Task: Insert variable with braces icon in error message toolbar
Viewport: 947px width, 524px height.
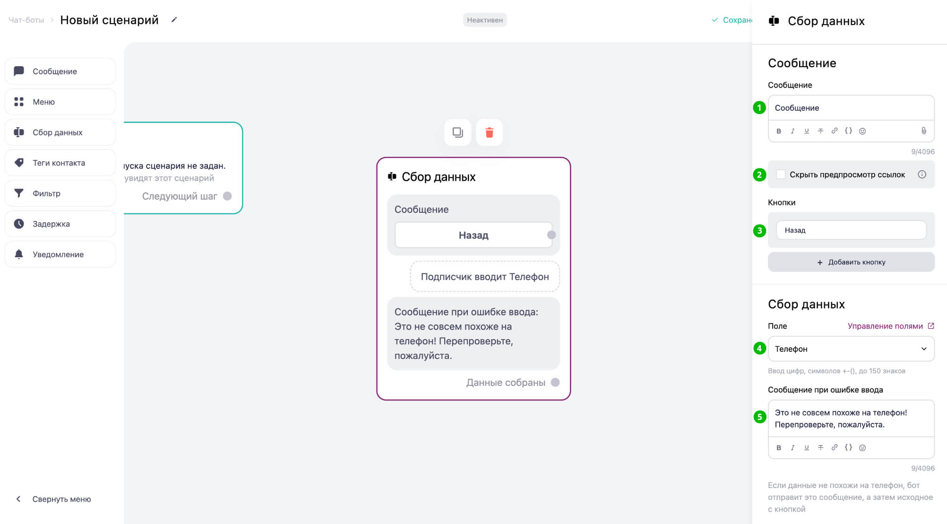Action: pos(848,447)
